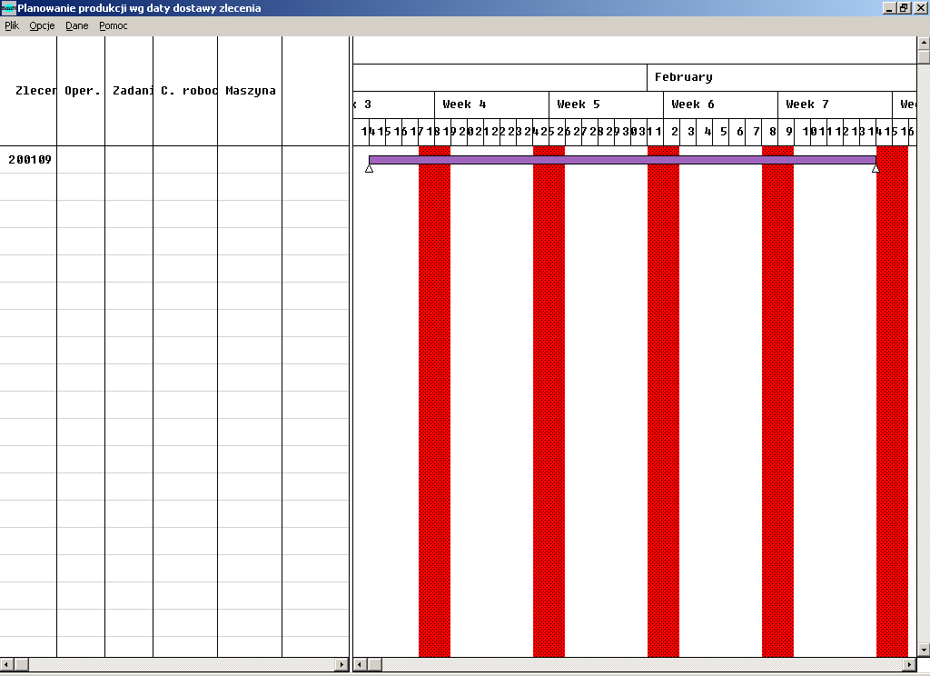Select order row 200109 in the table

(29, 160)
